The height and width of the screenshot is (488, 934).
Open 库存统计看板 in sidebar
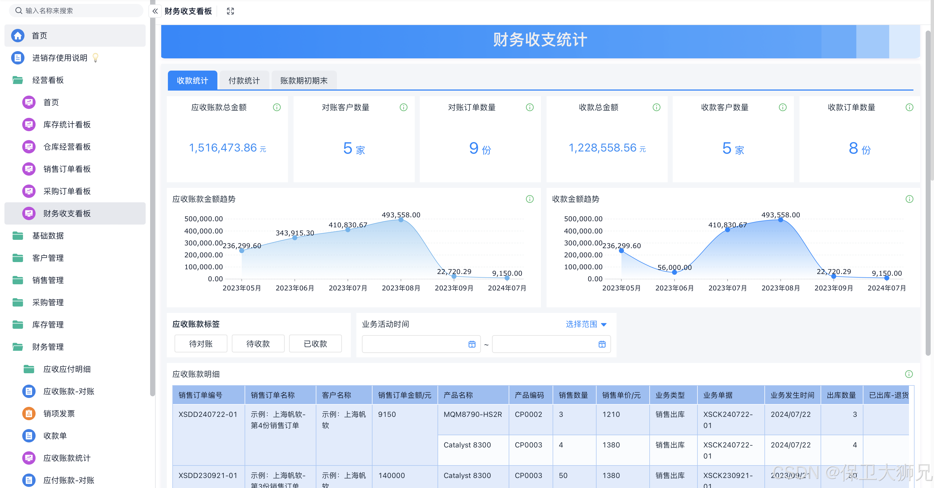coord(67,125)
